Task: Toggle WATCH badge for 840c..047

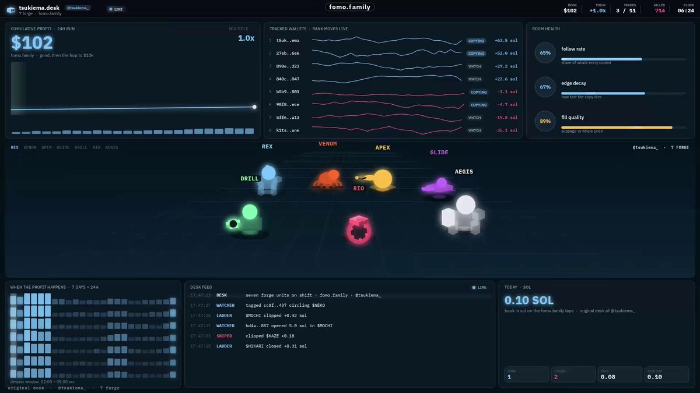Action: click(x=475, y=79)
